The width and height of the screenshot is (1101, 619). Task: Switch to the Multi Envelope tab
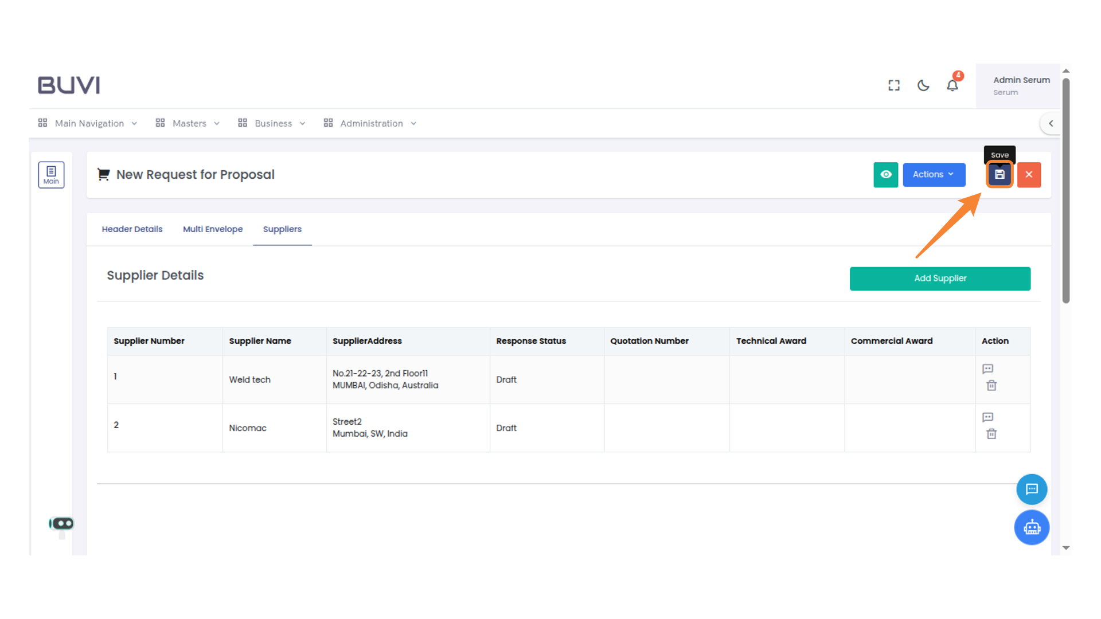pos(213,229)
